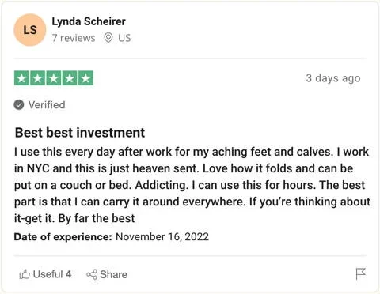Click the thumbs-up Useful icon

click(x=25, y=274)
